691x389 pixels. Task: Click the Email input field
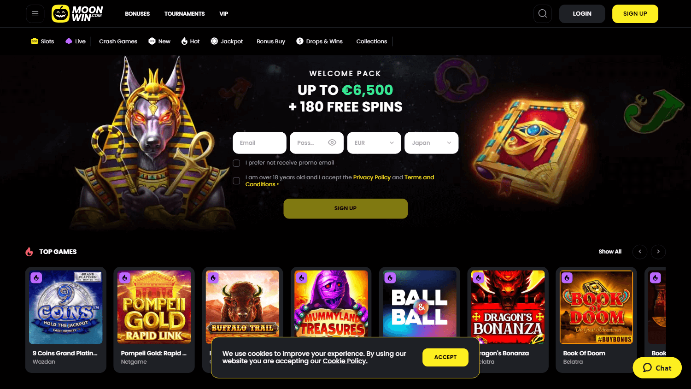pyautogui.click(x=260, y=143)
